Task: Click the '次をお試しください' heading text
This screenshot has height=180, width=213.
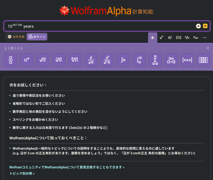Action: [x=28, y=85]
